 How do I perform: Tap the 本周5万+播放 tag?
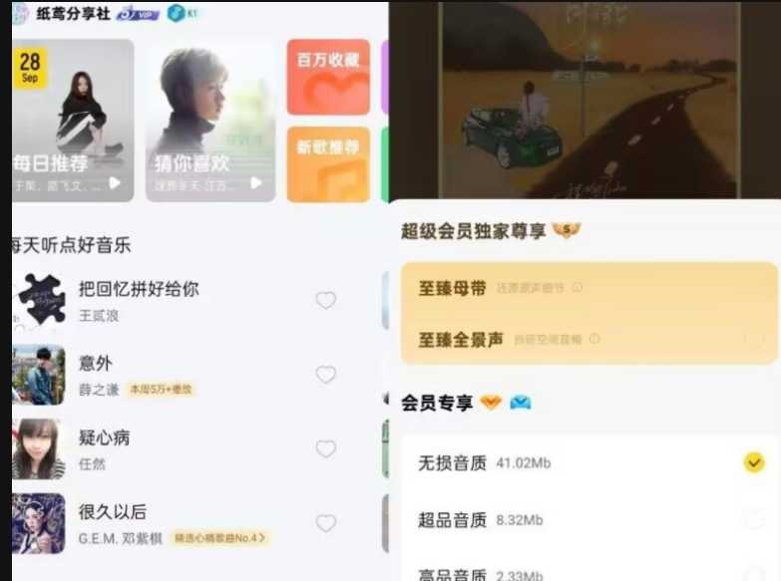tap(161, 390)
